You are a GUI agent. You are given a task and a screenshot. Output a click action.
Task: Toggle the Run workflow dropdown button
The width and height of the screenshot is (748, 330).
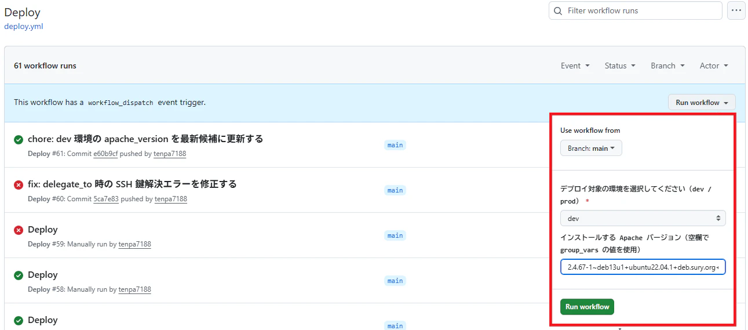[x=702, y=102]
